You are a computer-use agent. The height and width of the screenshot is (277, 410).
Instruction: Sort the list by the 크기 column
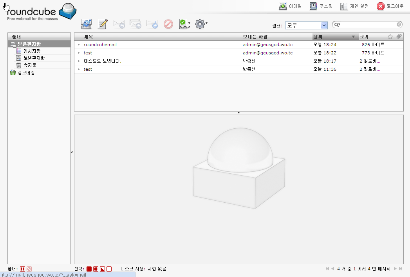(x=364, y=37)
